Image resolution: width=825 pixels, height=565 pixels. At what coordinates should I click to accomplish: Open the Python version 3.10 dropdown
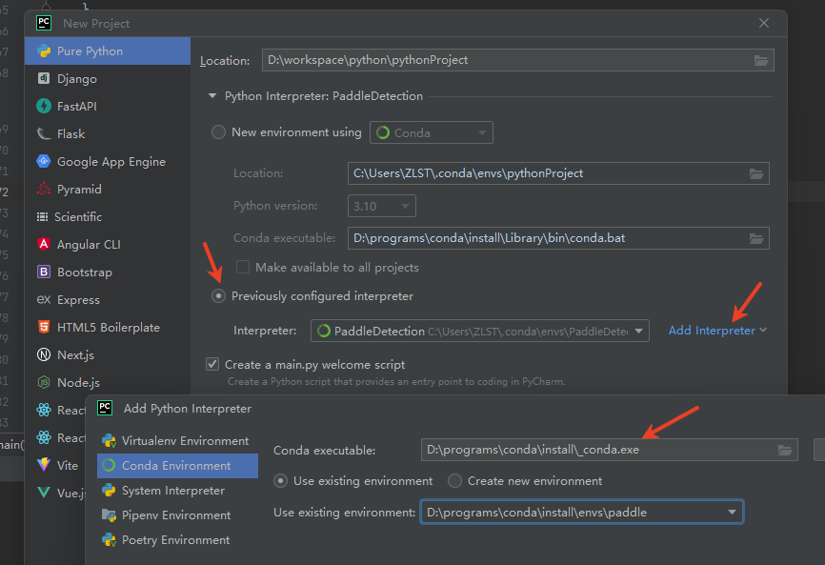(382, 206)
